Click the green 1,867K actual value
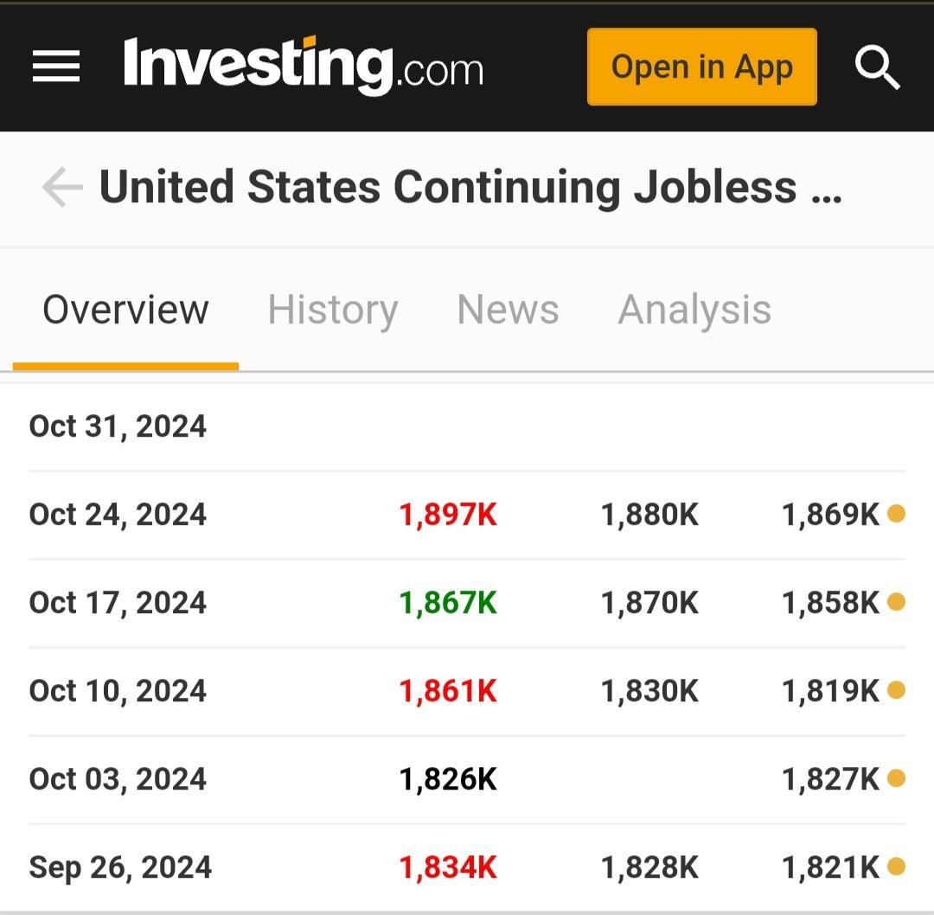This screenshot has height=915, width=934. click(448, 602)
